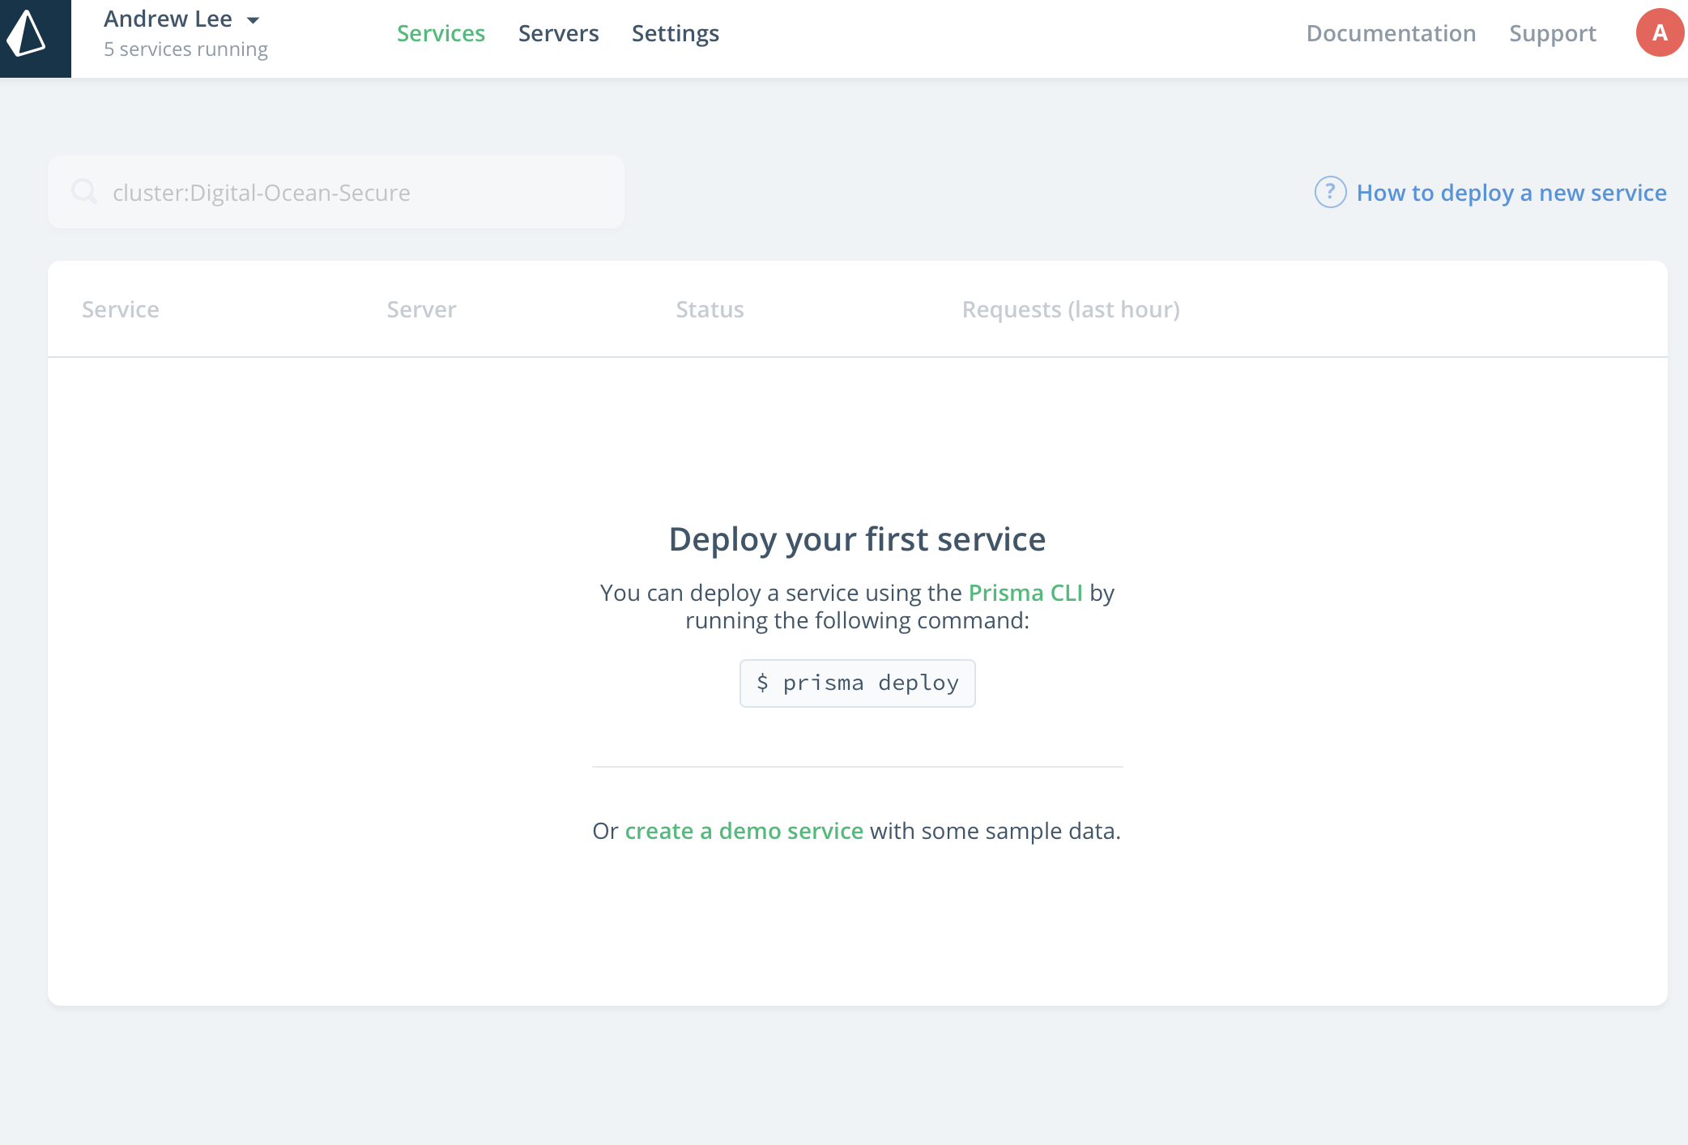The height and width of the screenshot is (1145, 1688).
Task: Click the search magnifier icon
Action: click(x=84, y=191)
